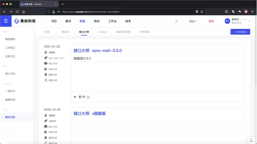Image resolution: width=257 pixels, height=144 pixels.
Task: Open 工时登记 in the sidebar
Action: pyautogui.click(x=10, y=48)
